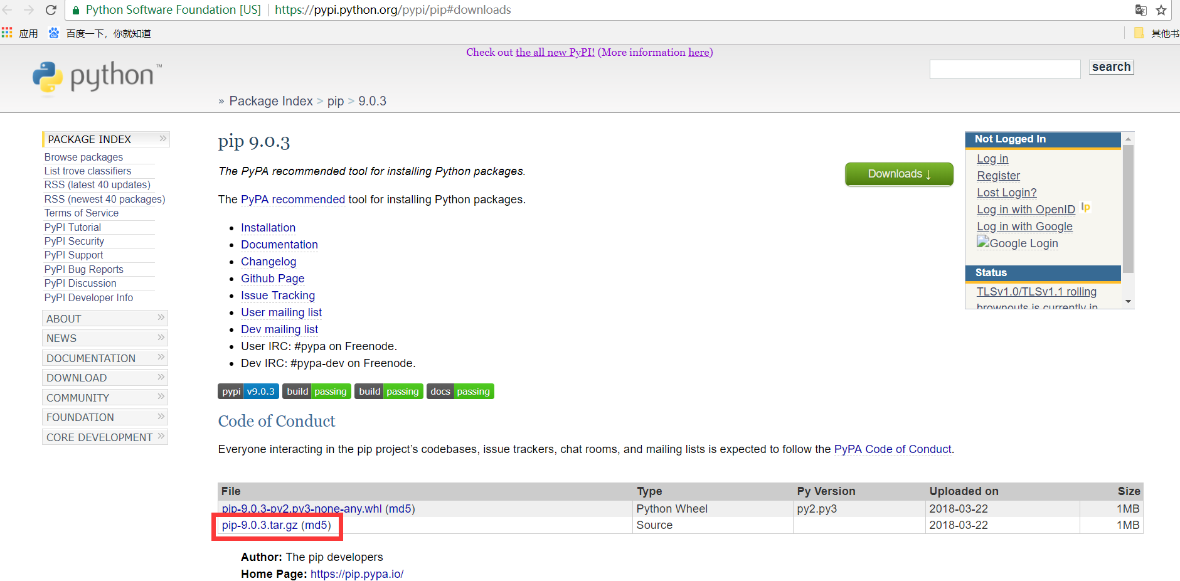Expand the DOCUMENTATION sidebar section

[105, 358]
